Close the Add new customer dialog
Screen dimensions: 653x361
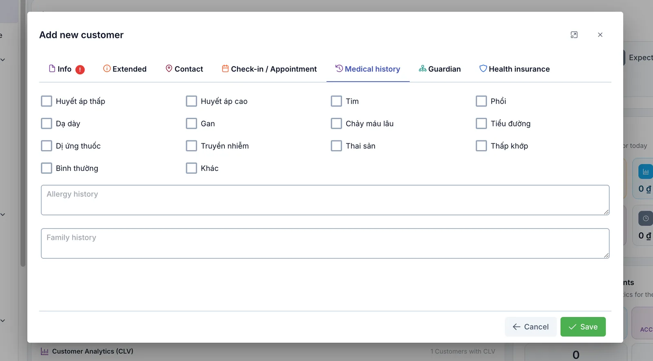tap(600, 35)
